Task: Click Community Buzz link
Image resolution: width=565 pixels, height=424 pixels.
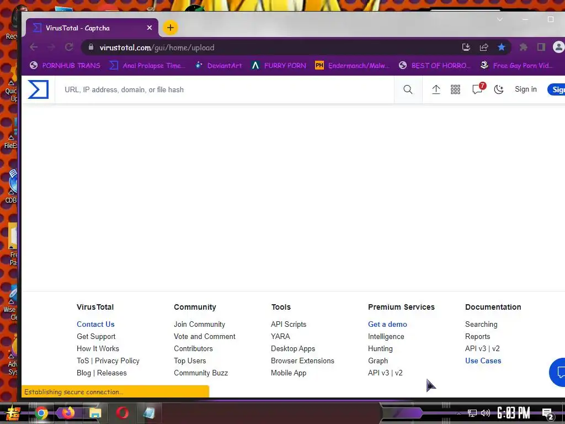Action: (x=201, y=373)
